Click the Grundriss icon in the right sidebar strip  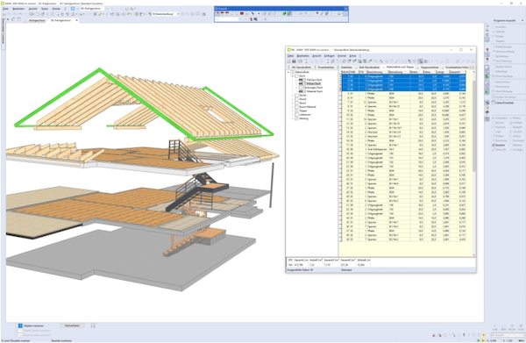click(x=487, y=26)
